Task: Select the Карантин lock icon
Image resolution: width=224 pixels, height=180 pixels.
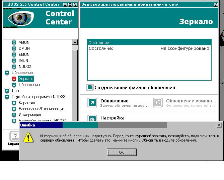Action: 14,103
